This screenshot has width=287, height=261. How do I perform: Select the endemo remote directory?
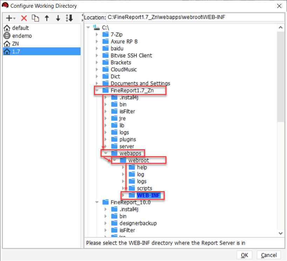(42, 36)
